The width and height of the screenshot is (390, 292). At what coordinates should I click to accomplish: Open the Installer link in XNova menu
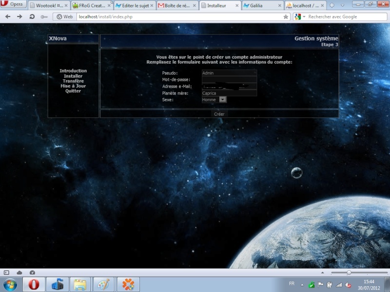(x=73, y=76)
